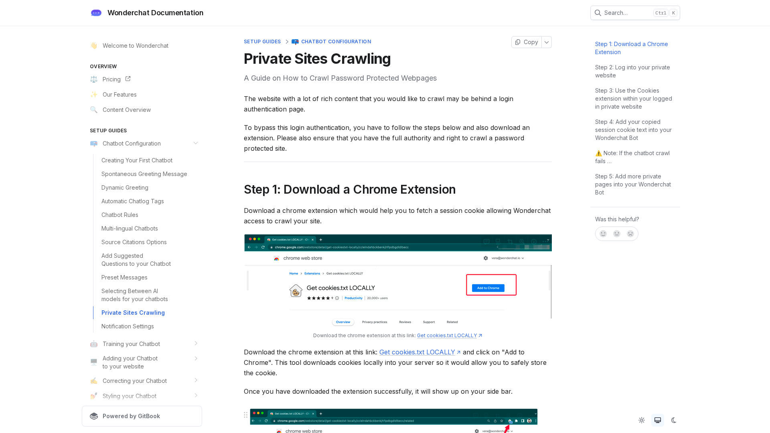Collapse the Chatbot Configuration section
Screen dimensions: 770x433
click(x=196, y=144)
